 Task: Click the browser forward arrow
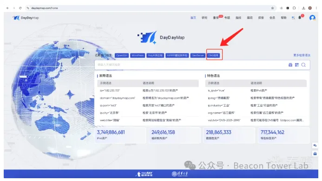pos(14,8)
